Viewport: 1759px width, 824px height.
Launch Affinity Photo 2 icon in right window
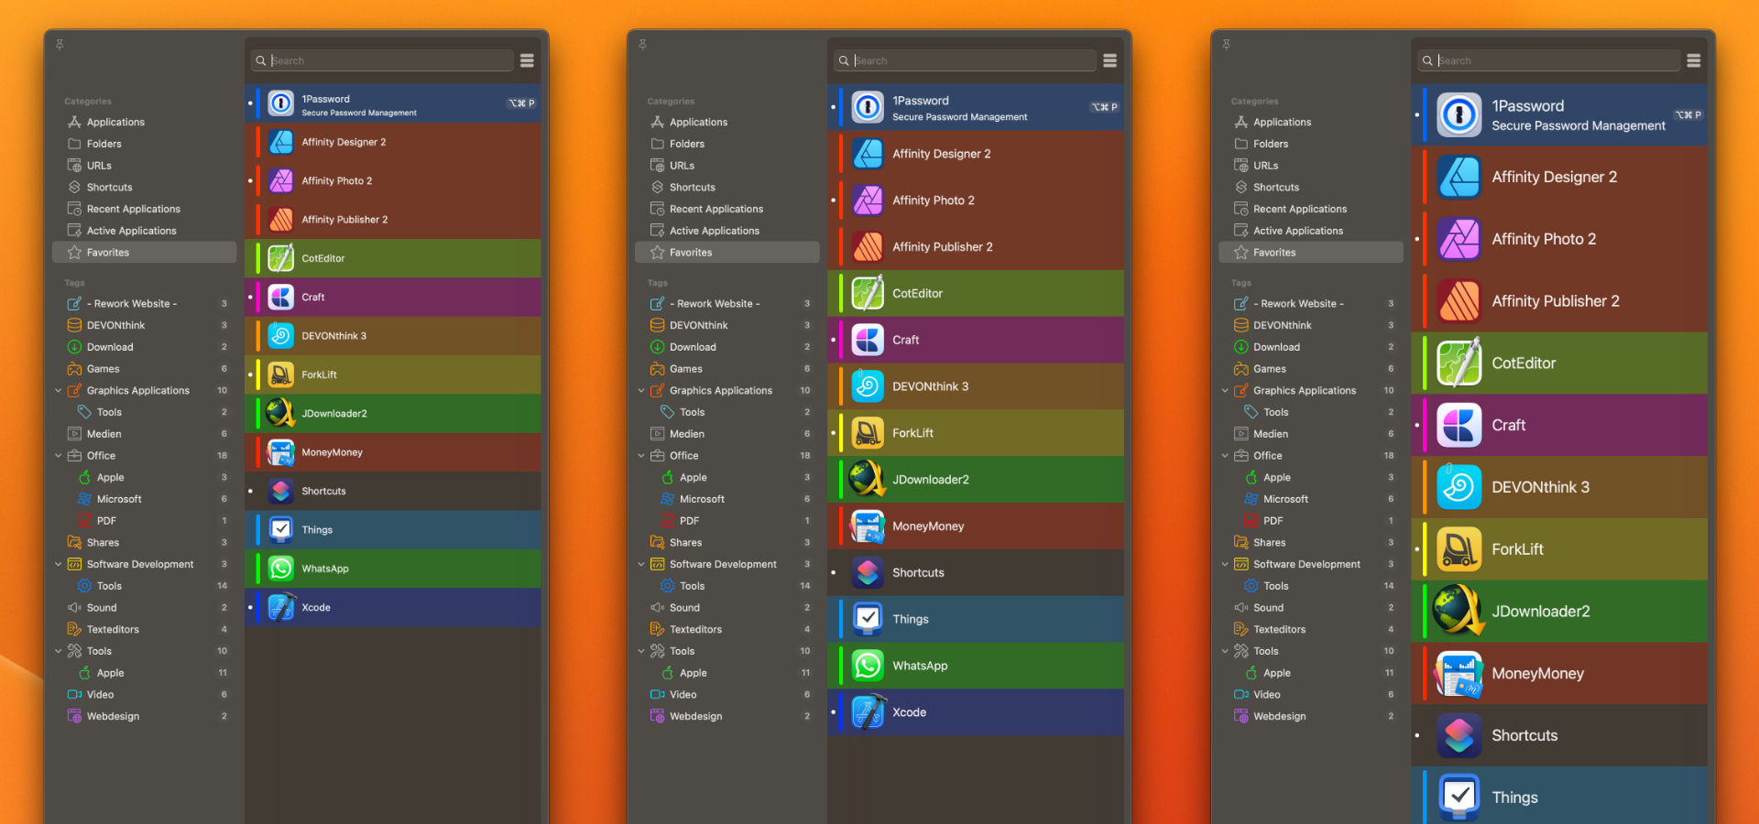click(x=1459, y=239)
